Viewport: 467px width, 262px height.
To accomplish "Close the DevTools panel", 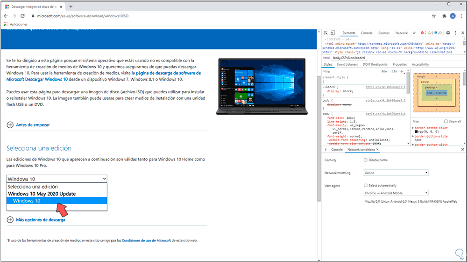I will pyautogui.click(x=462, y=33).
